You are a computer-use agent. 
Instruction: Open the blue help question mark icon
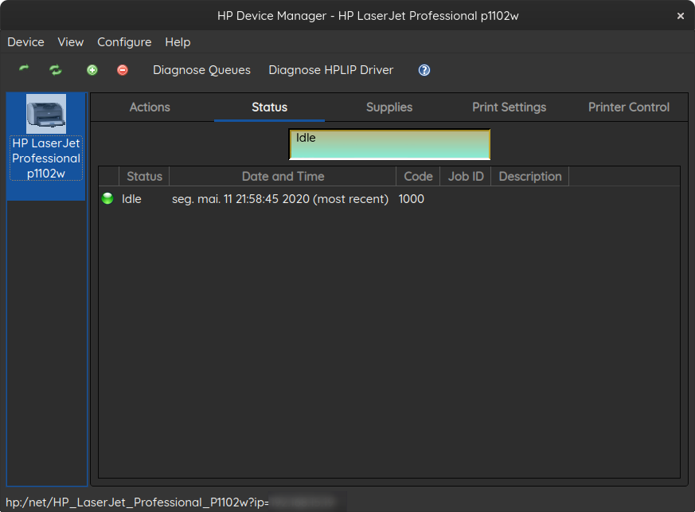pos(424,70)
